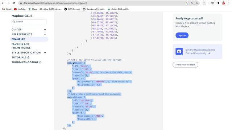Open the GTF Connect bookmark
This screenshot has width=232, height=130.
click(x=72, y=9)
